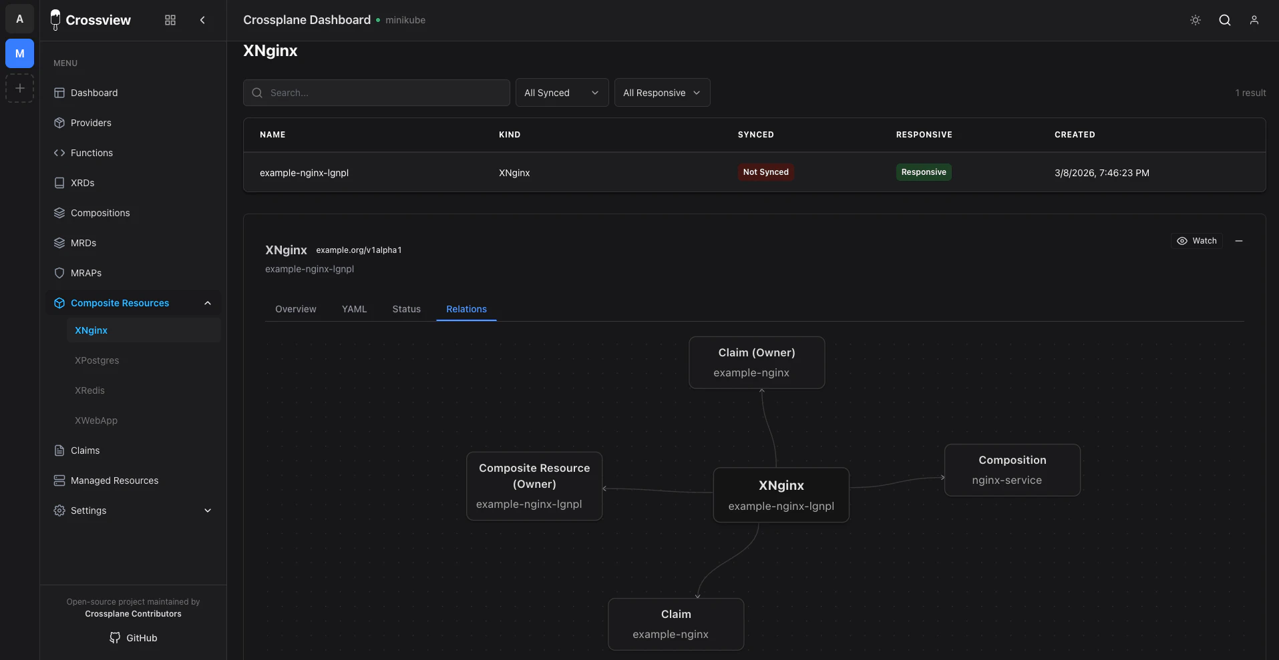Select the M workspace avatar

coord(19,53)
